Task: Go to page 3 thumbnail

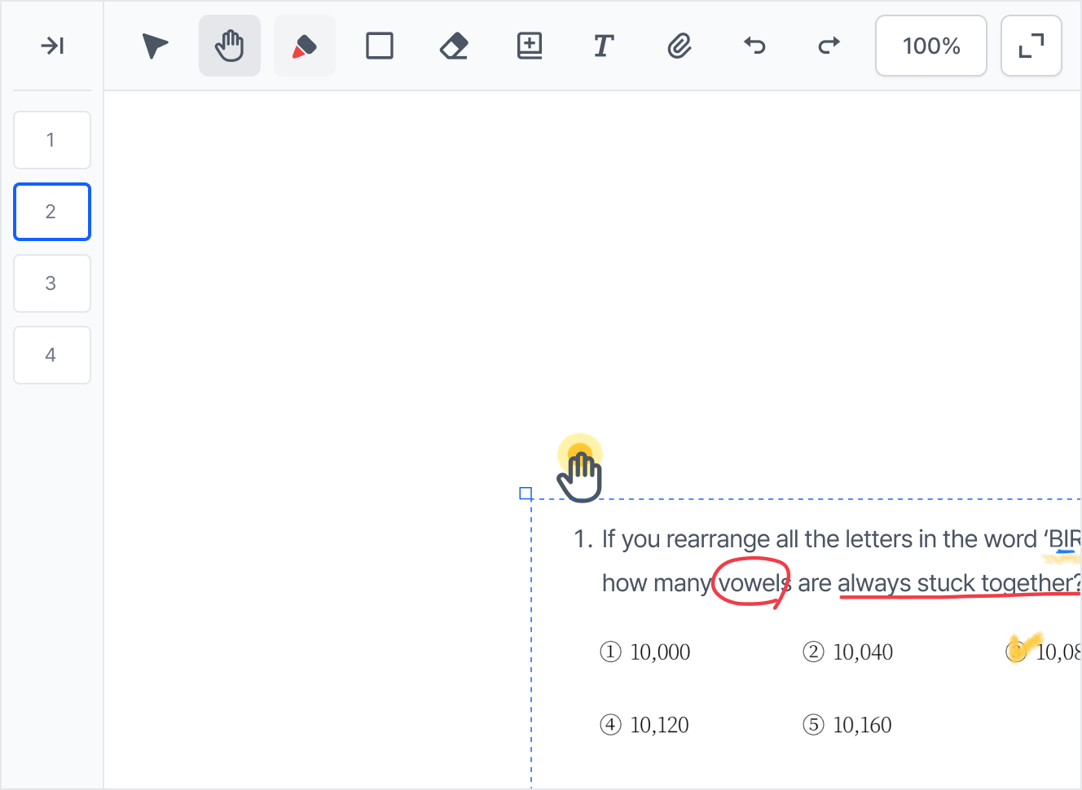Action: pyautogui.click(x=52, y=283)
